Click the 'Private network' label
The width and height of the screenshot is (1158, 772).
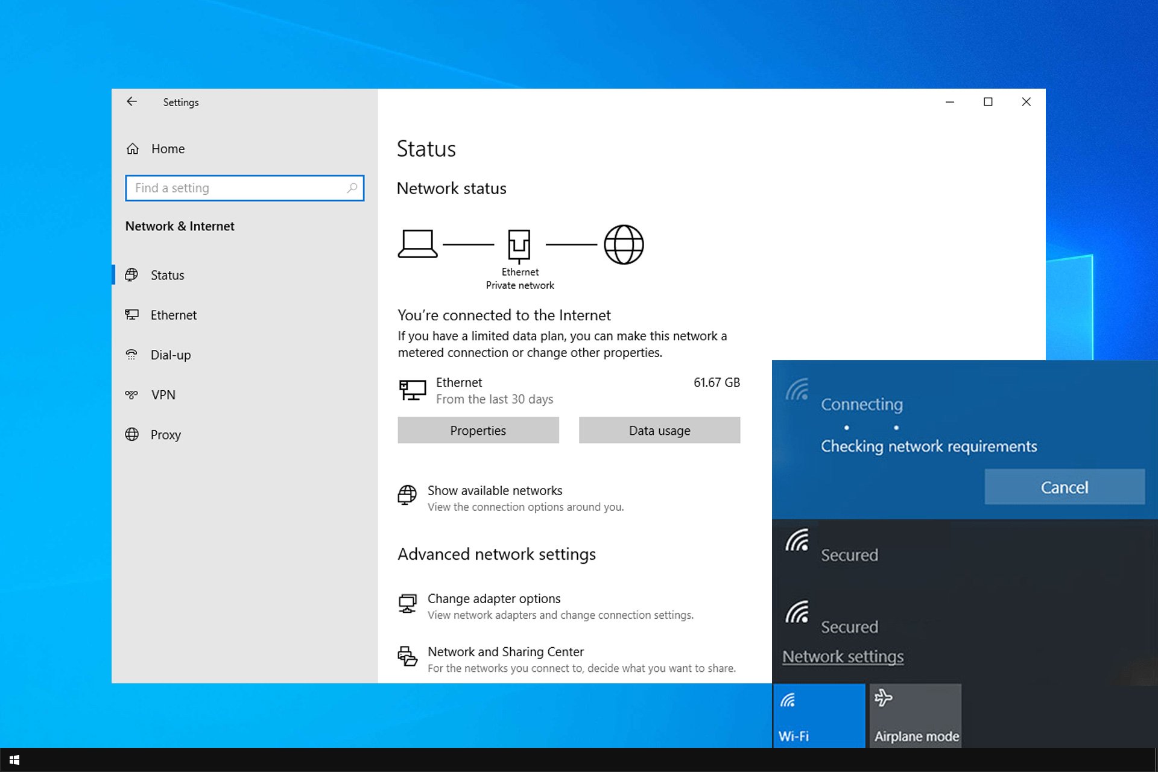[x=520, y=285]
